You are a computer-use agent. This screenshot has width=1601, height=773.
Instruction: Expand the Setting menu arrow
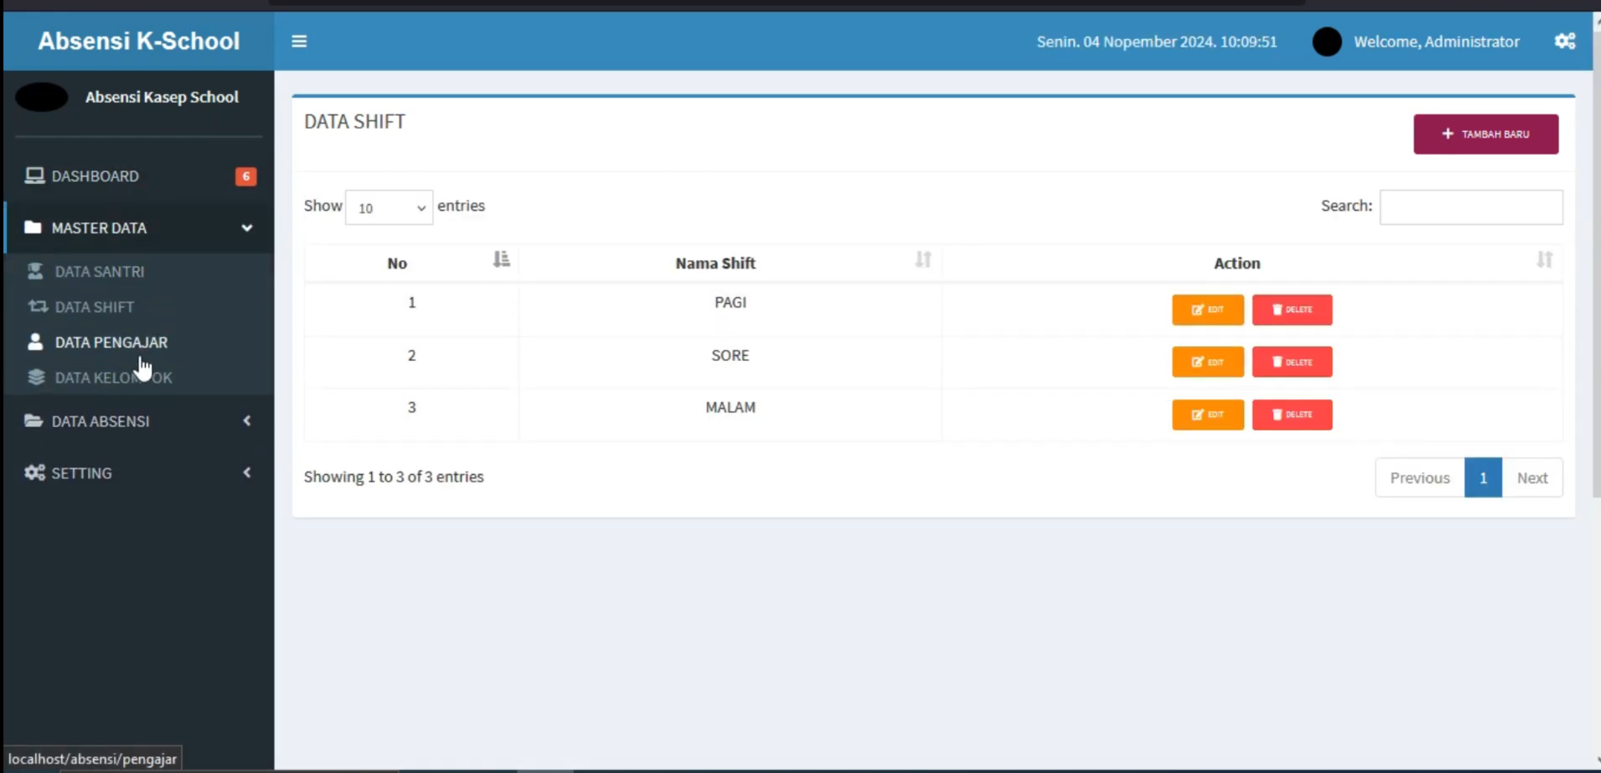click(x=247, y=472)
